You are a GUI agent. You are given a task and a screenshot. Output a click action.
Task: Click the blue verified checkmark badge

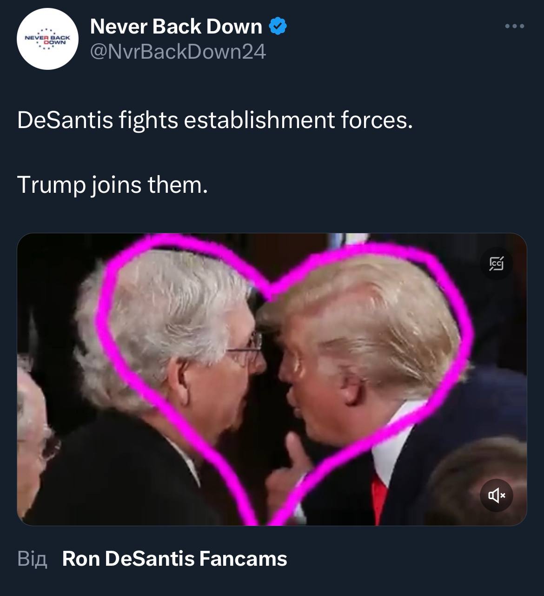click(278, 26)
